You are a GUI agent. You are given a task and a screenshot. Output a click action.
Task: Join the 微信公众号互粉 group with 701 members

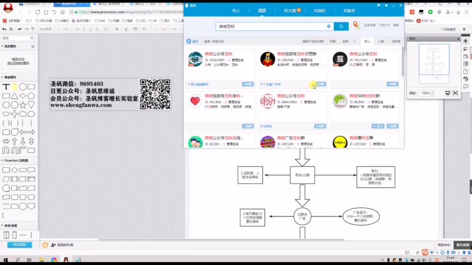392,84
